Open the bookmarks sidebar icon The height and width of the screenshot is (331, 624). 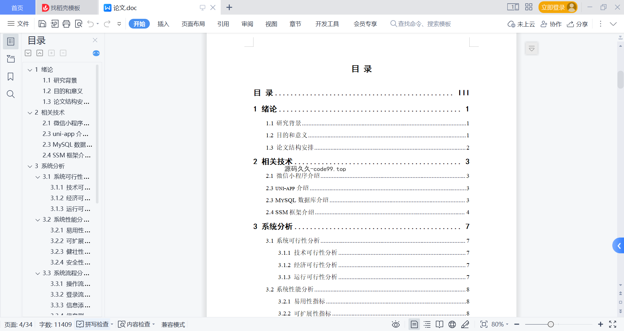(x=11, y=77)
